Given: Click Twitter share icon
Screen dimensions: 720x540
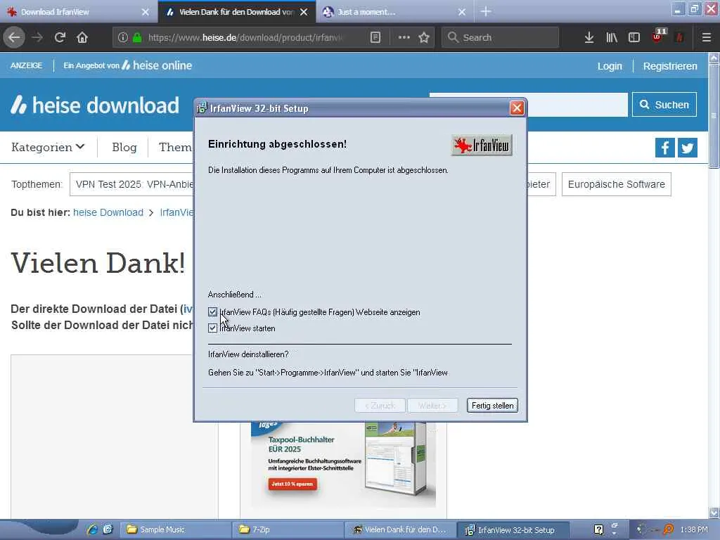Looking at the screenshot, I should tap(688, 148).
